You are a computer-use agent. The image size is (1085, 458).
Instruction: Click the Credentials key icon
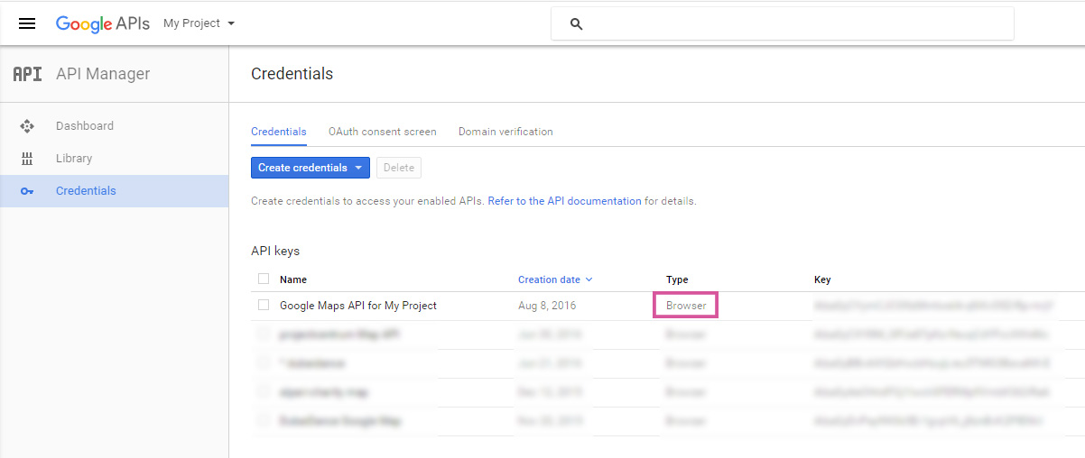[x=27, y=191]
